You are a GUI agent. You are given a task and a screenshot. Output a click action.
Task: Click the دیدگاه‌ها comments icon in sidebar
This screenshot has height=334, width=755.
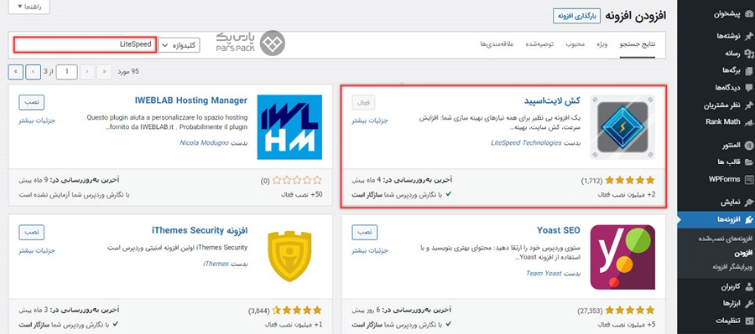(749, 87)
